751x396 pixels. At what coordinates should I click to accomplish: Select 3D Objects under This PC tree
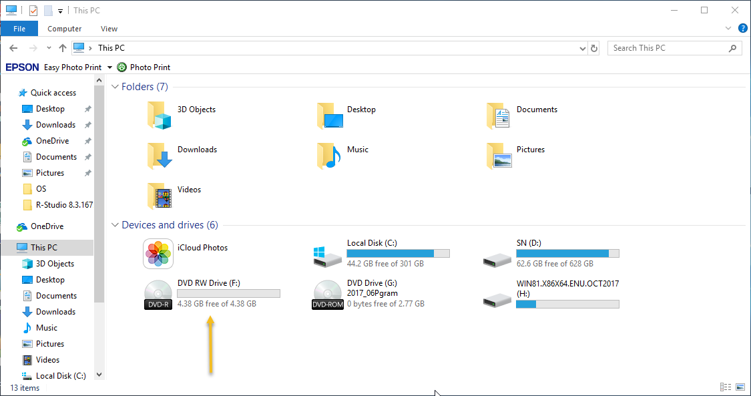pyautogui.click(x=55, y=263)
